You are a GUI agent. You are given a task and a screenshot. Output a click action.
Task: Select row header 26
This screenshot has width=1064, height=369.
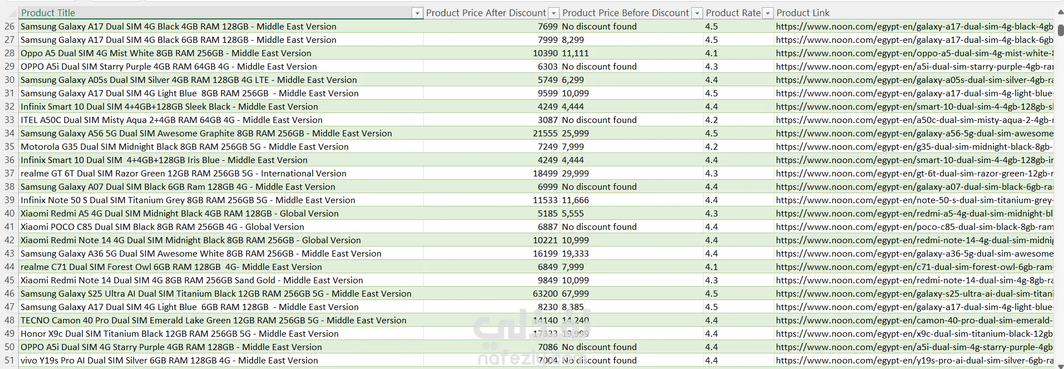click(x=9, y=26)
